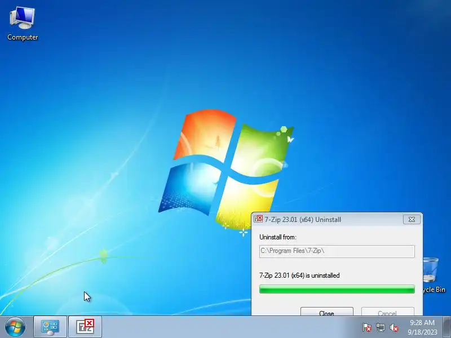
Task: Select the Recycle Bin desktop icon
Action: 434,274
